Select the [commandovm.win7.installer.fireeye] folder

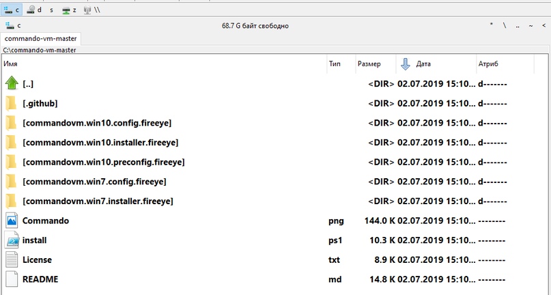[x=98, y=201]
